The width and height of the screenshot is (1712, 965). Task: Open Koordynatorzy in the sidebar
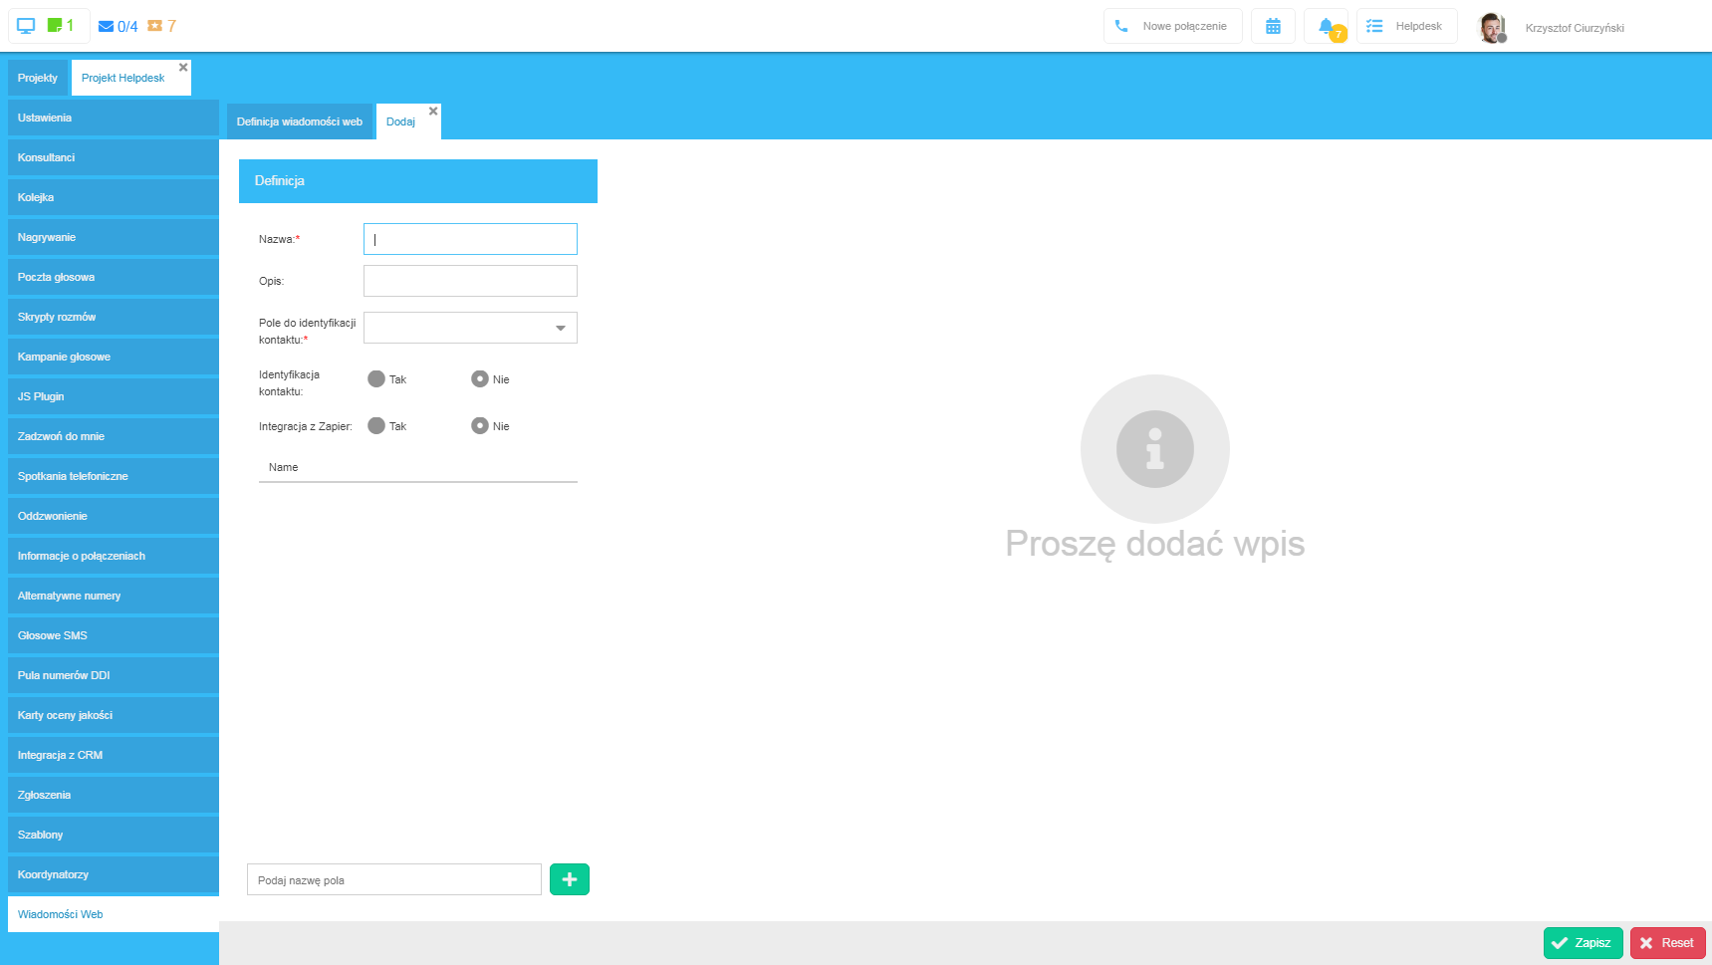pos(114,874)
